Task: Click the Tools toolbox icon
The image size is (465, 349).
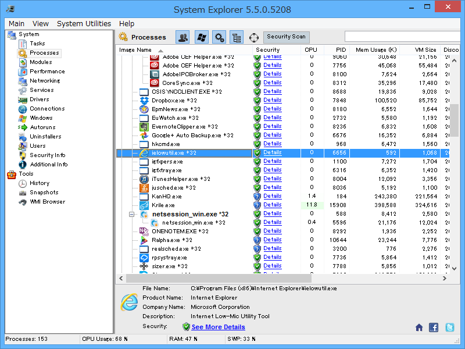Action: [12, 174]
